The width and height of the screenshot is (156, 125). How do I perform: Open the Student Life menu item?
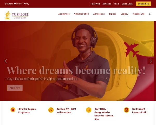pyautogui.click(x=138, y=14)
